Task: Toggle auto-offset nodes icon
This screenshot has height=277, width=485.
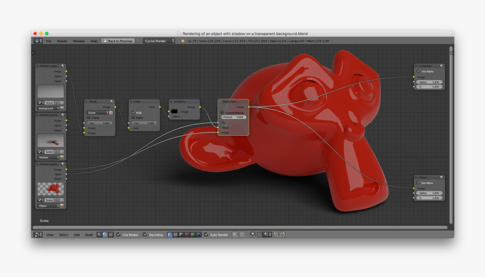Action: (253, 235)
